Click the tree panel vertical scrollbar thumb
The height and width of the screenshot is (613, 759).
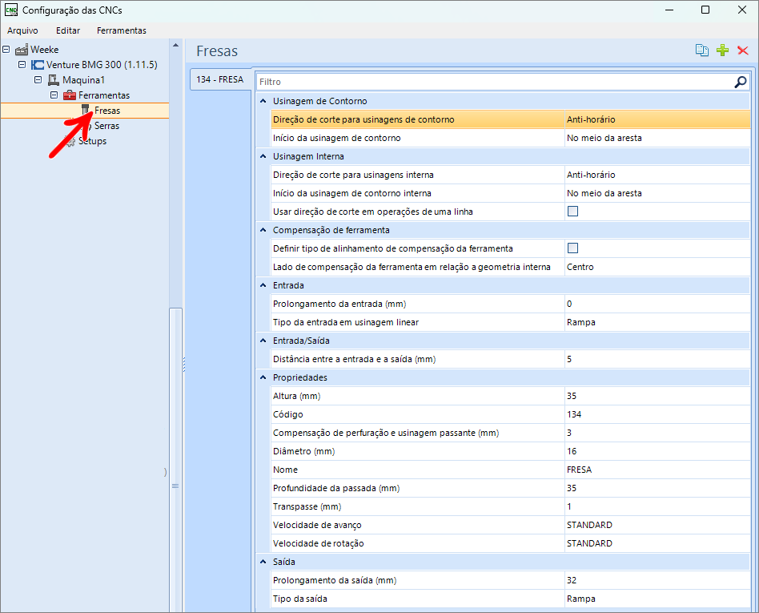(x=175, y=461)
